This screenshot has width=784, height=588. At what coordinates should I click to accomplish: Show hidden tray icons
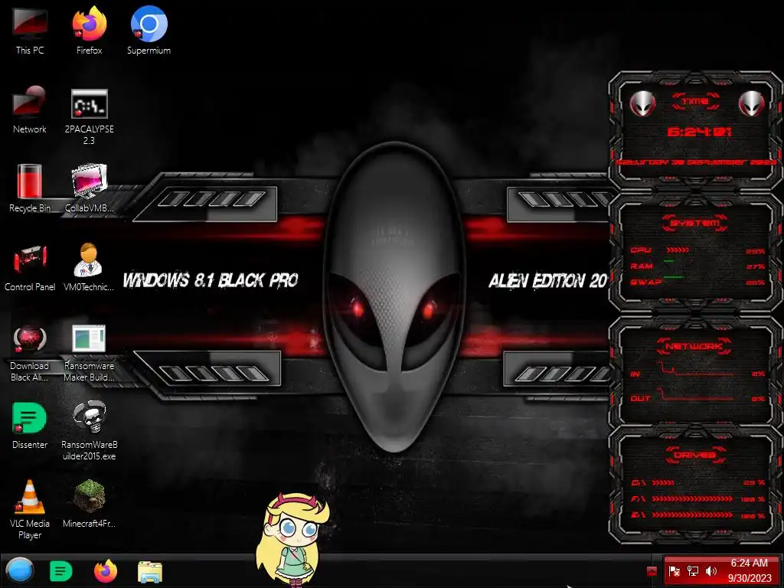coord(652,571)
